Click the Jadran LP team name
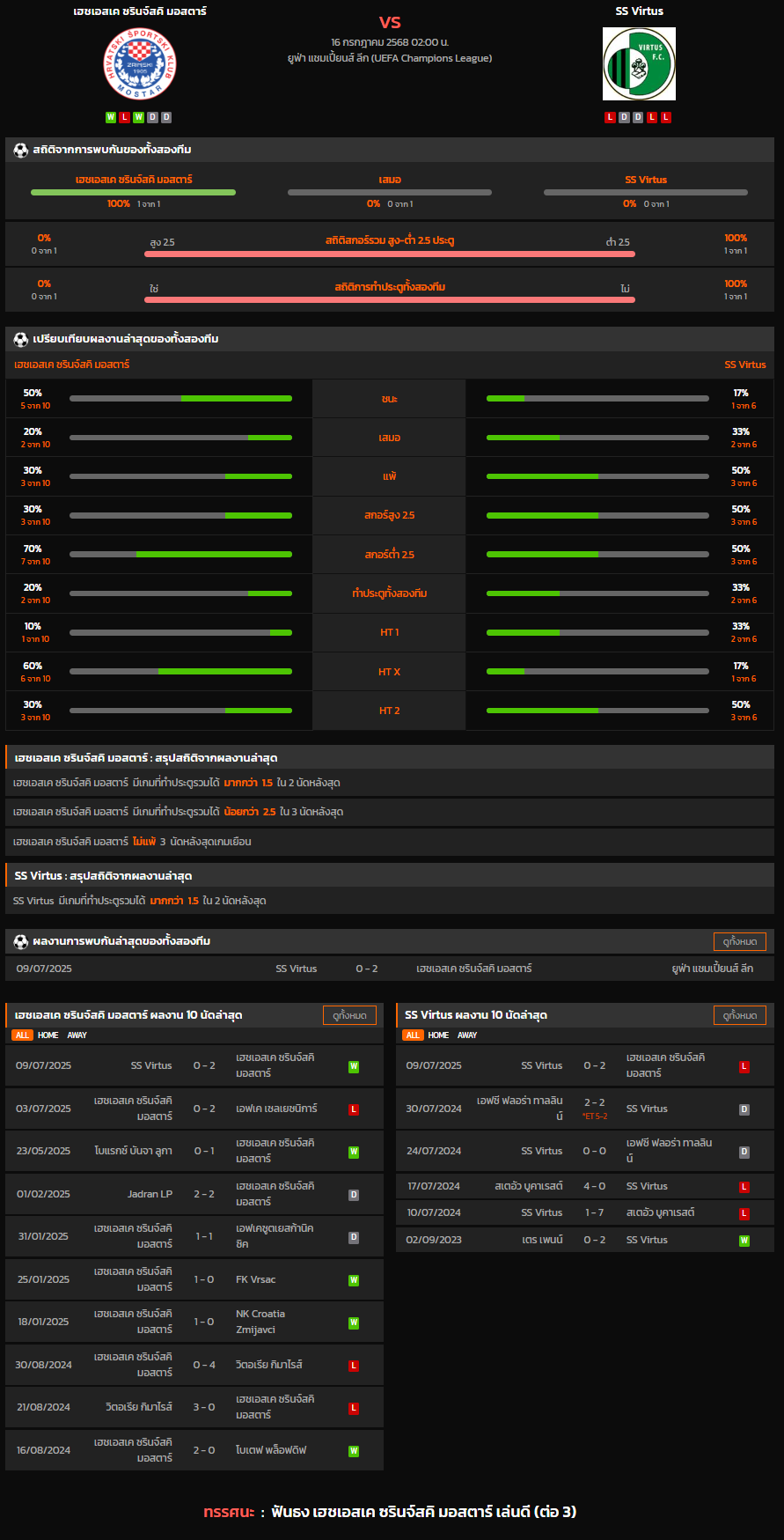This screenshot has height=1540, width=784. click(x=150, y=1194)
